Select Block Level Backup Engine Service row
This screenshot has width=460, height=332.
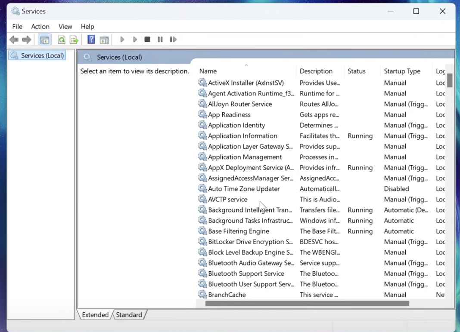[321, 252]
